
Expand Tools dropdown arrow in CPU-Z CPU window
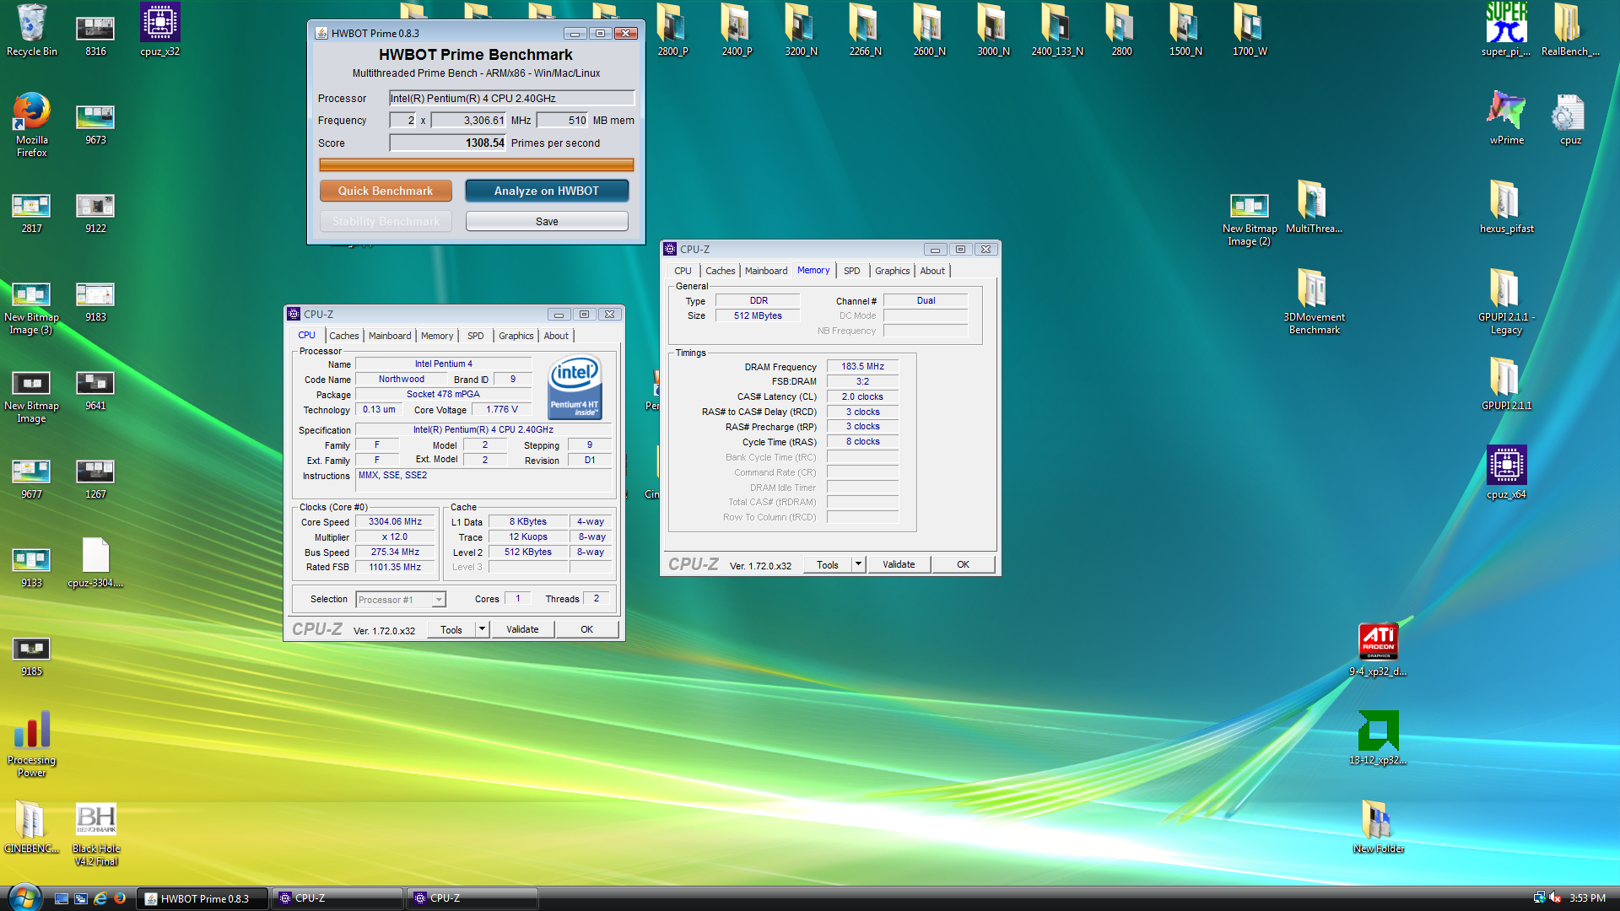(482, 629)
